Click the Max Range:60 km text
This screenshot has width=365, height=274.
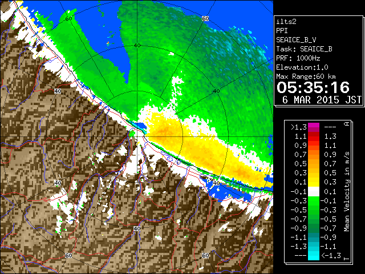[x=306, y=76]
